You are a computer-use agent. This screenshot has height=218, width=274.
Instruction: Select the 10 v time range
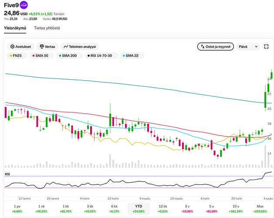click(236, 209)
